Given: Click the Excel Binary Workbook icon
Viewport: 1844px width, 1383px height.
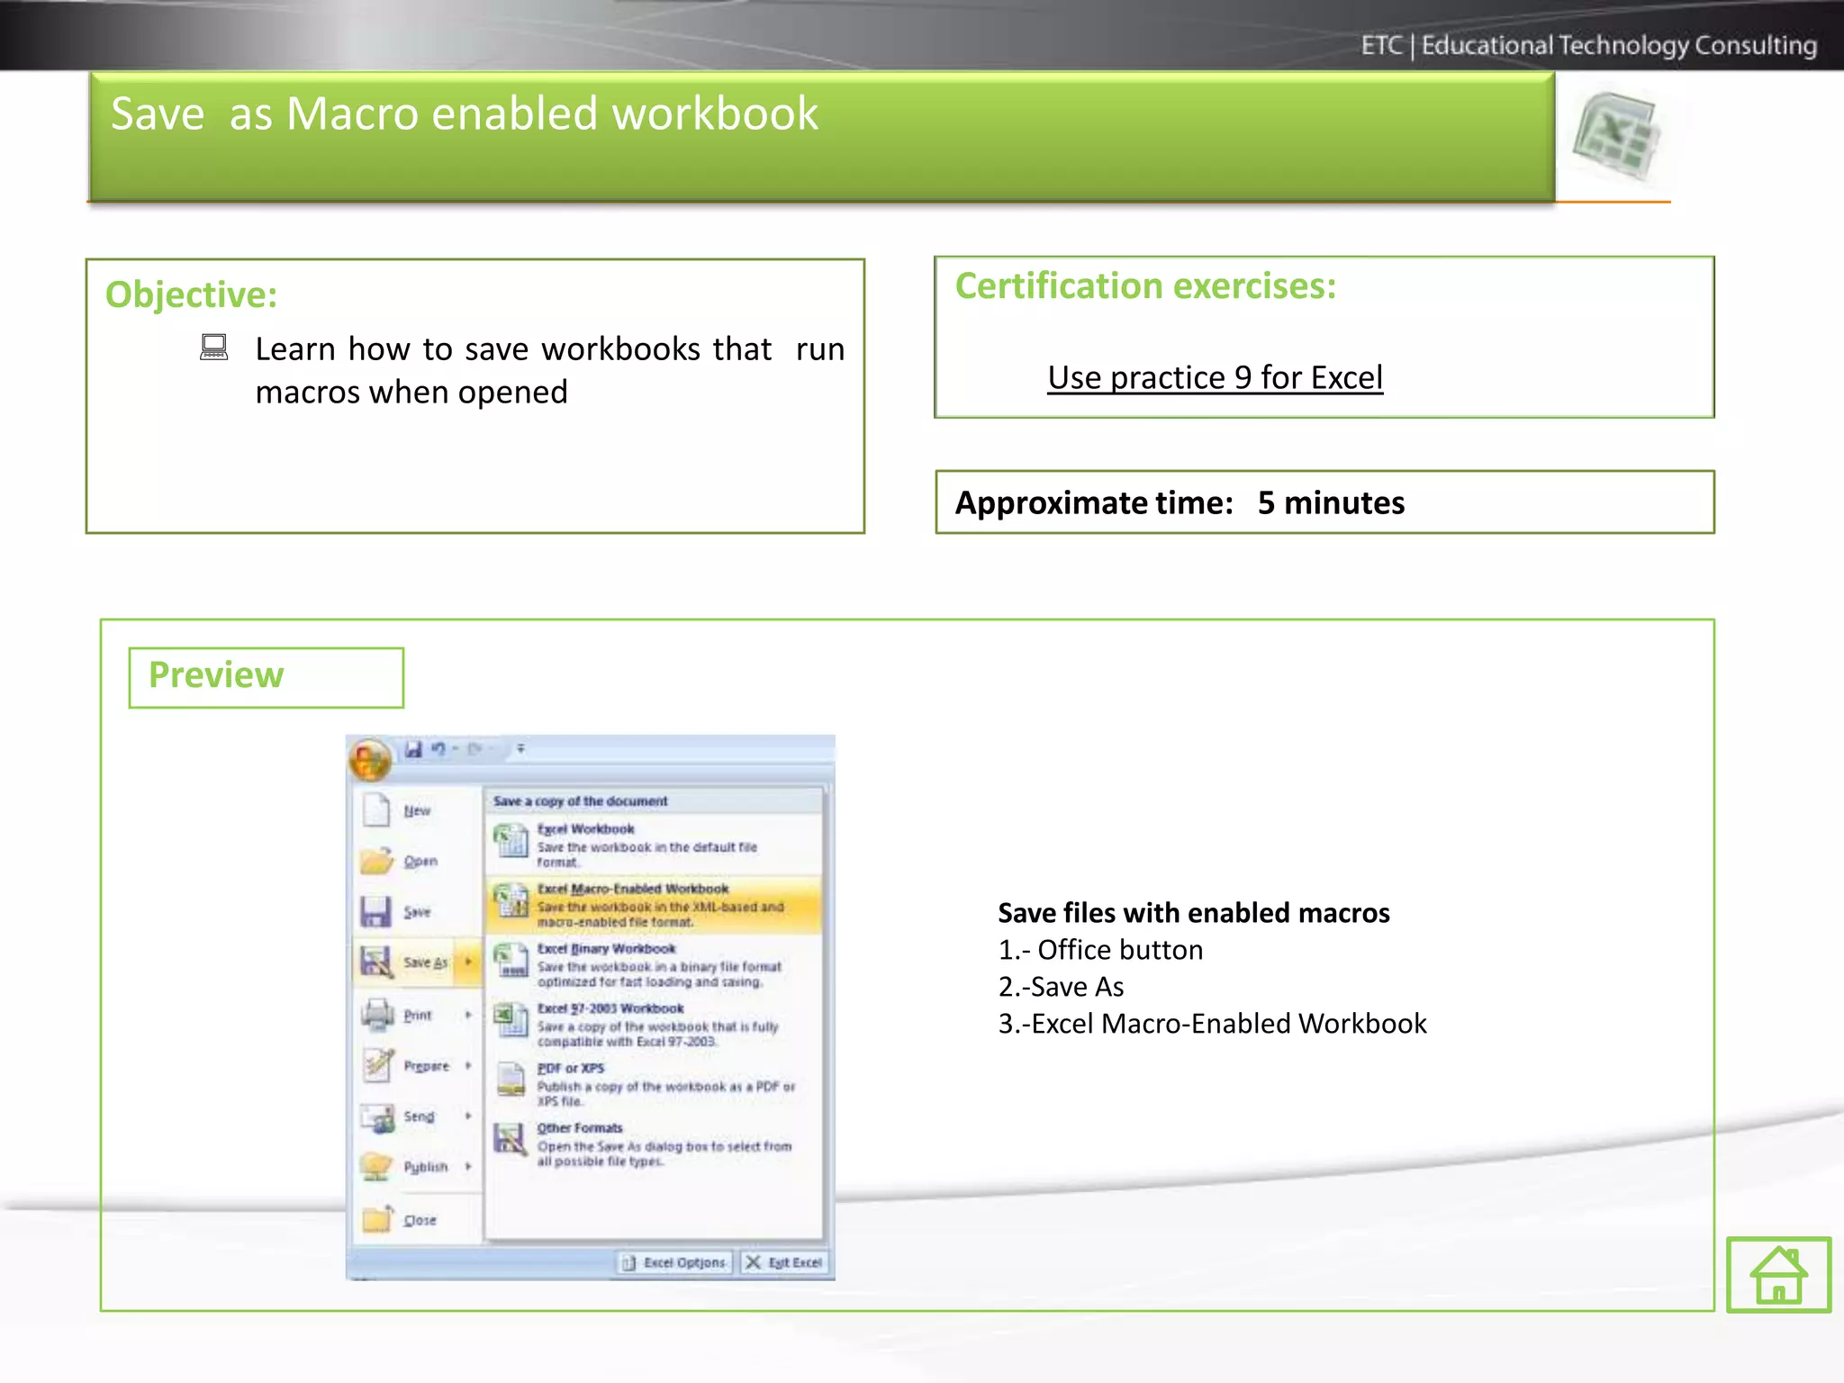Looking at the screenshot, I should pos(511,960).
